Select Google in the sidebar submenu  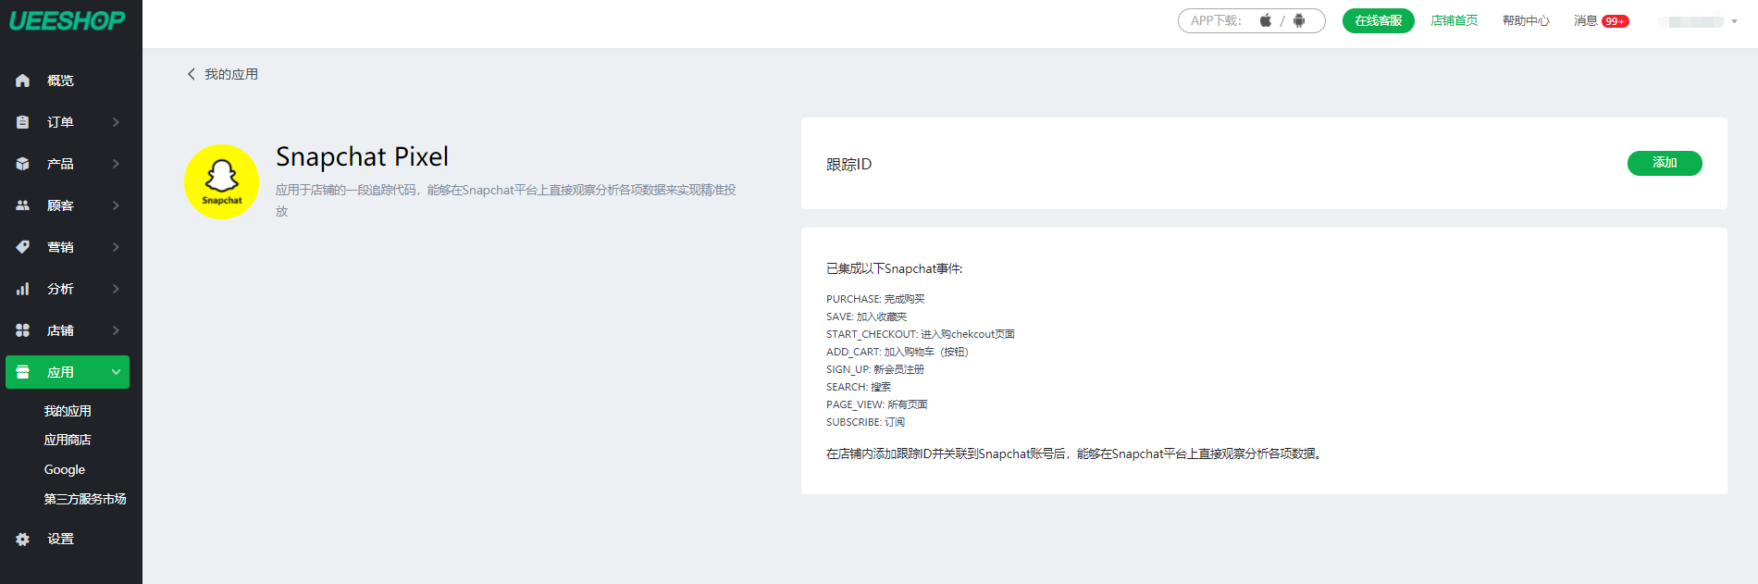(x=65, y=469)
